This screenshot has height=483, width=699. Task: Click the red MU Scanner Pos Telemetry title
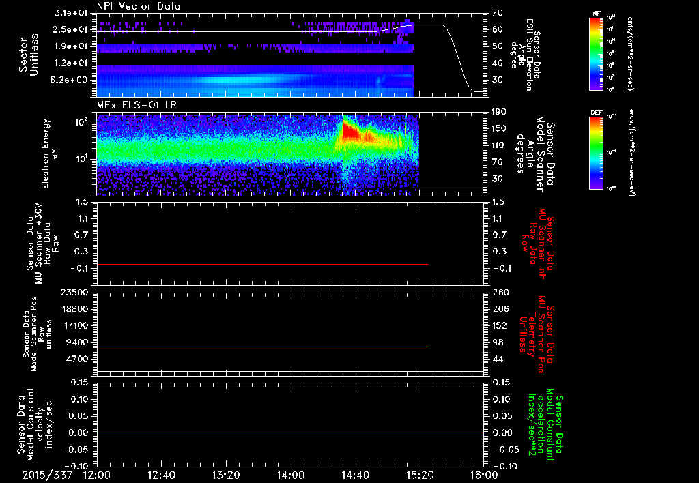click(537, 334)
